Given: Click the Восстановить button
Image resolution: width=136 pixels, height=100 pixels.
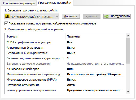Looking at the screenshot, I should pyautogui.click(x=117, y=16).
